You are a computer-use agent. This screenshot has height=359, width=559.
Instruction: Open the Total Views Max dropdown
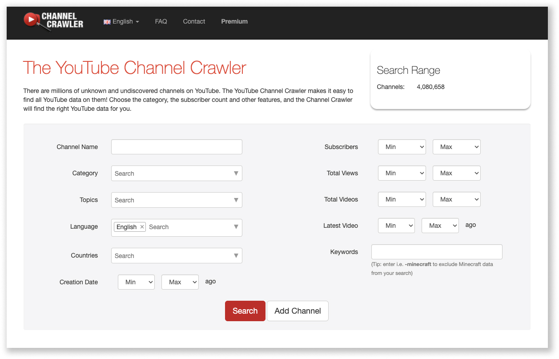coord(456,173)
